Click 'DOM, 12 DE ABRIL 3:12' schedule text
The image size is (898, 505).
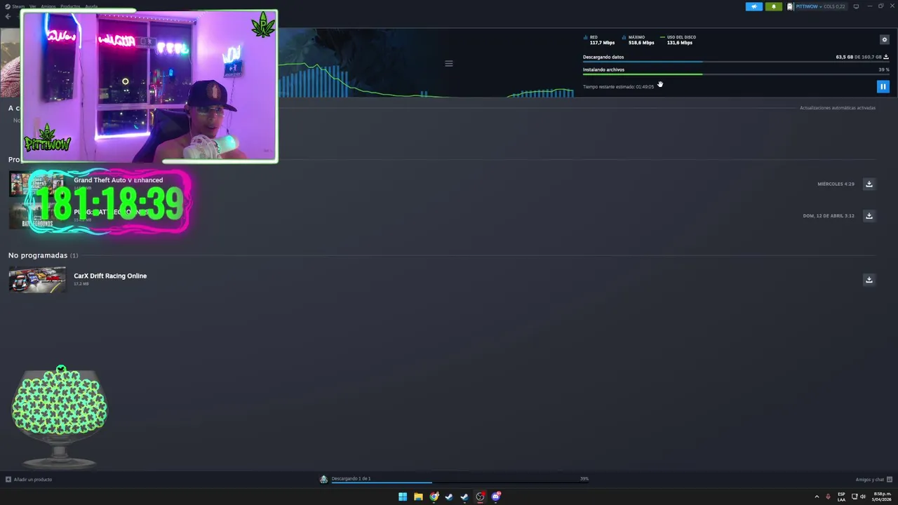(829, 215)
